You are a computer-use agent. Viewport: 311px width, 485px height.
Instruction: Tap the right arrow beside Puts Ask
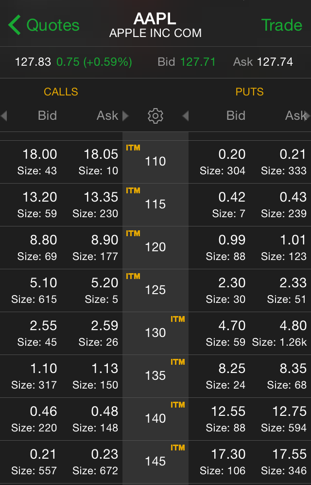(x=307, y=116)
